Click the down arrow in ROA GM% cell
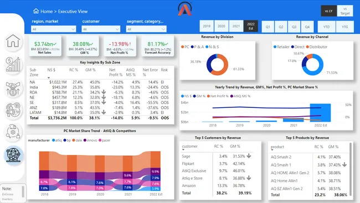360x203 pixels. (104, 92)
